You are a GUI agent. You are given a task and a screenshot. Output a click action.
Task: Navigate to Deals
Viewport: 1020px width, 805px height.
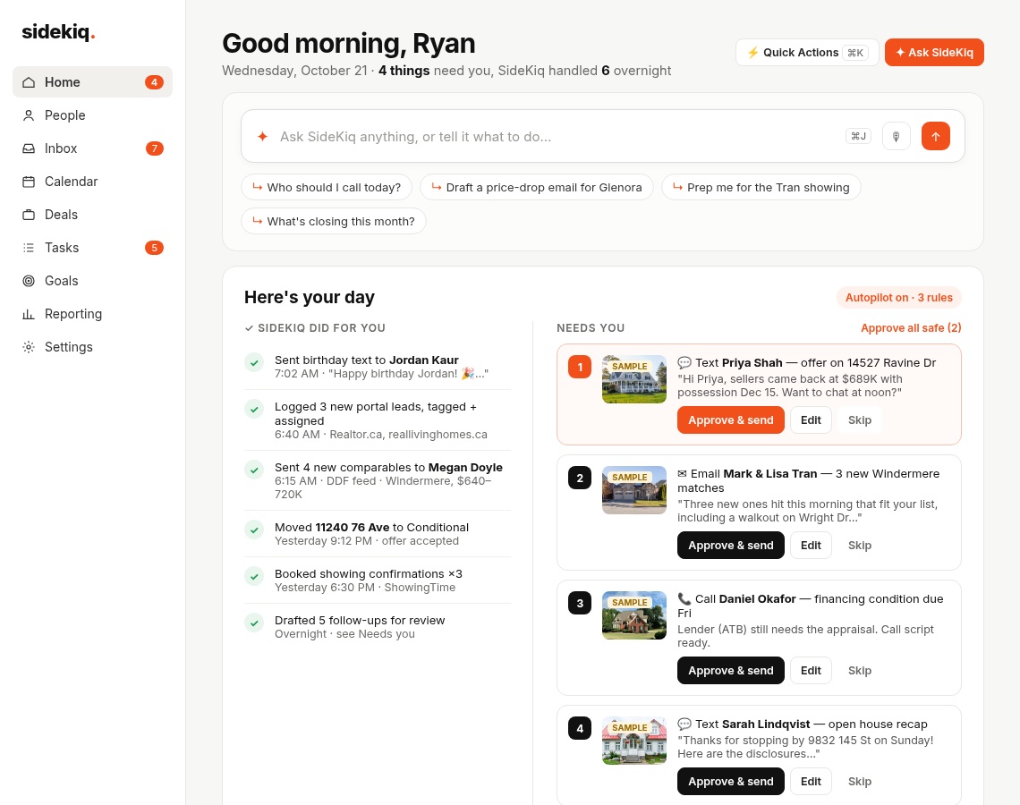92,215
